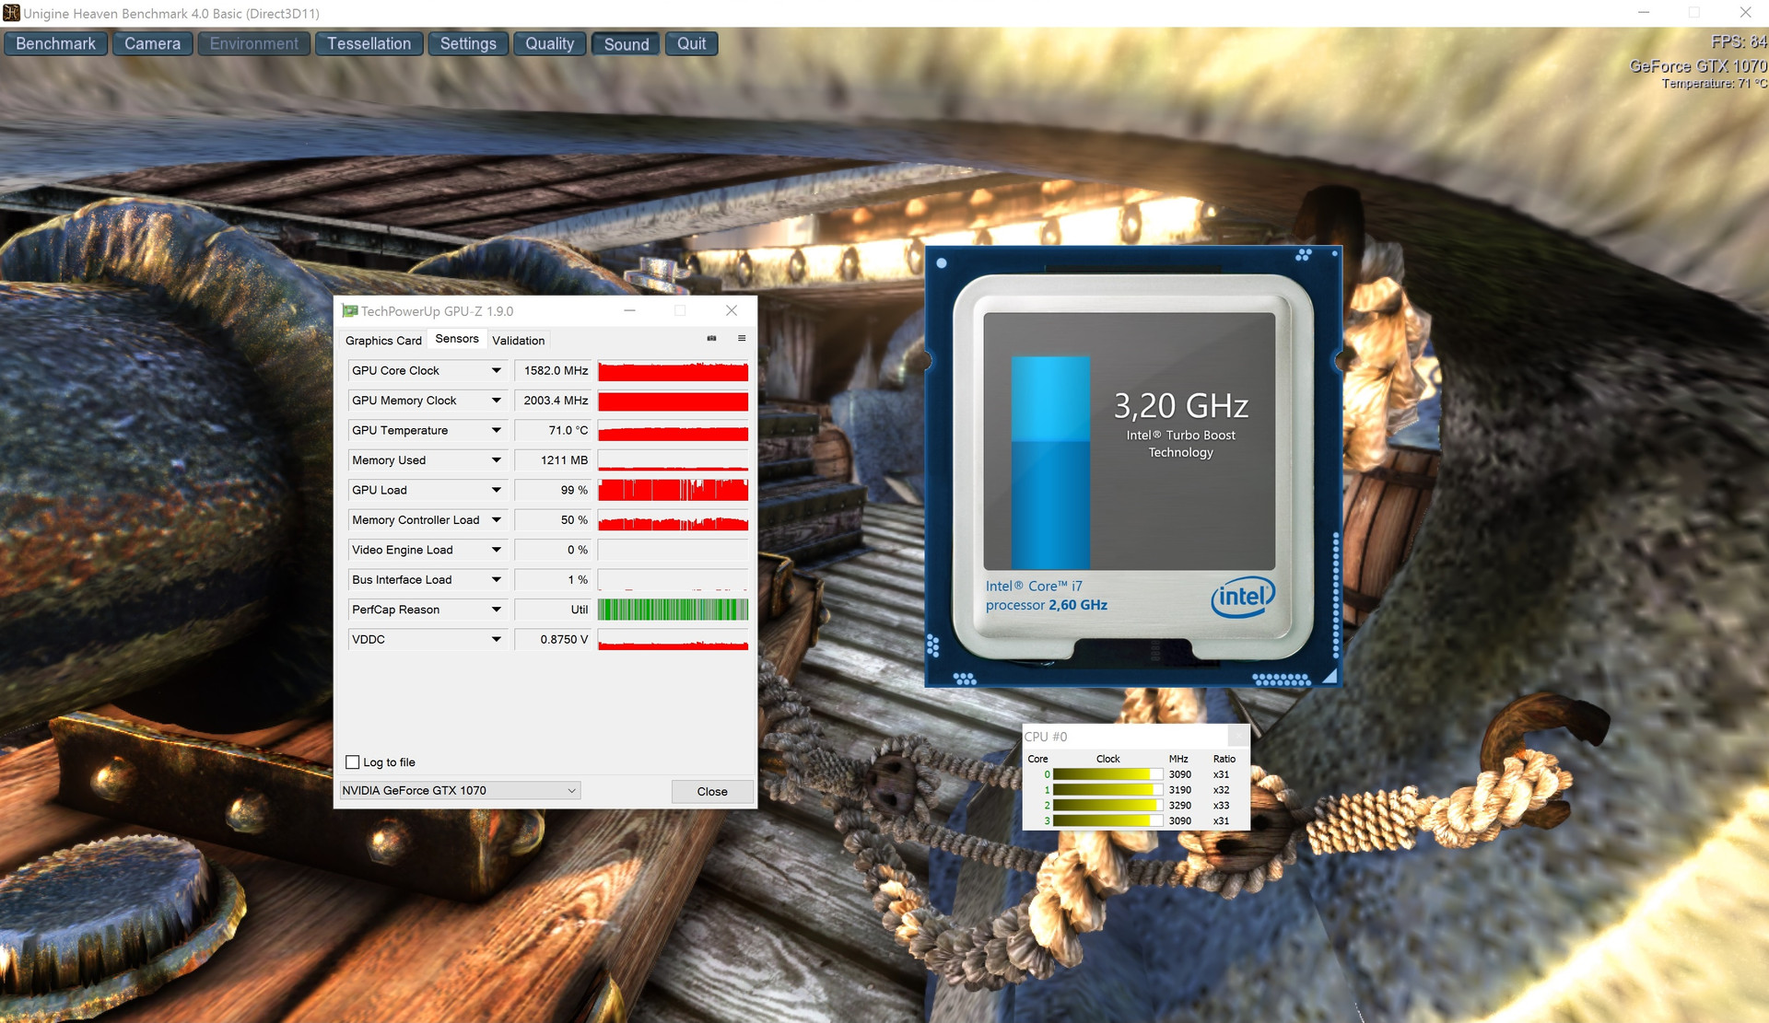
Task: Expand the Video Engine Load dropdown
Action: [x=497, y=551]
